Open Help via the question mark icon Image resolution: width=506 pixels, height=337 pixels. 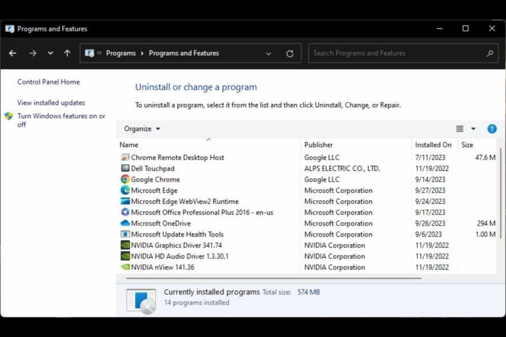tap(492, 129)
